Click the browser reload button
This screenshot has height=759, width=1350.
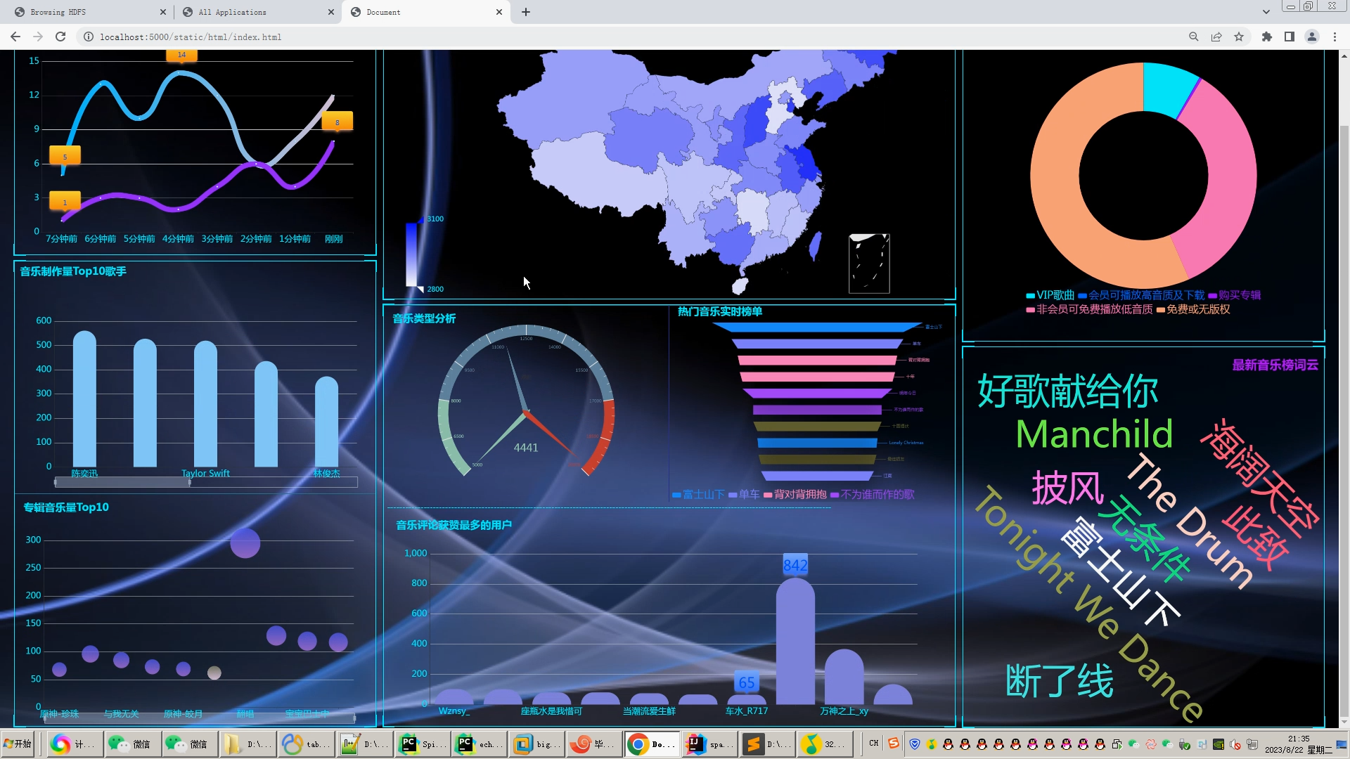click(60, 37)
